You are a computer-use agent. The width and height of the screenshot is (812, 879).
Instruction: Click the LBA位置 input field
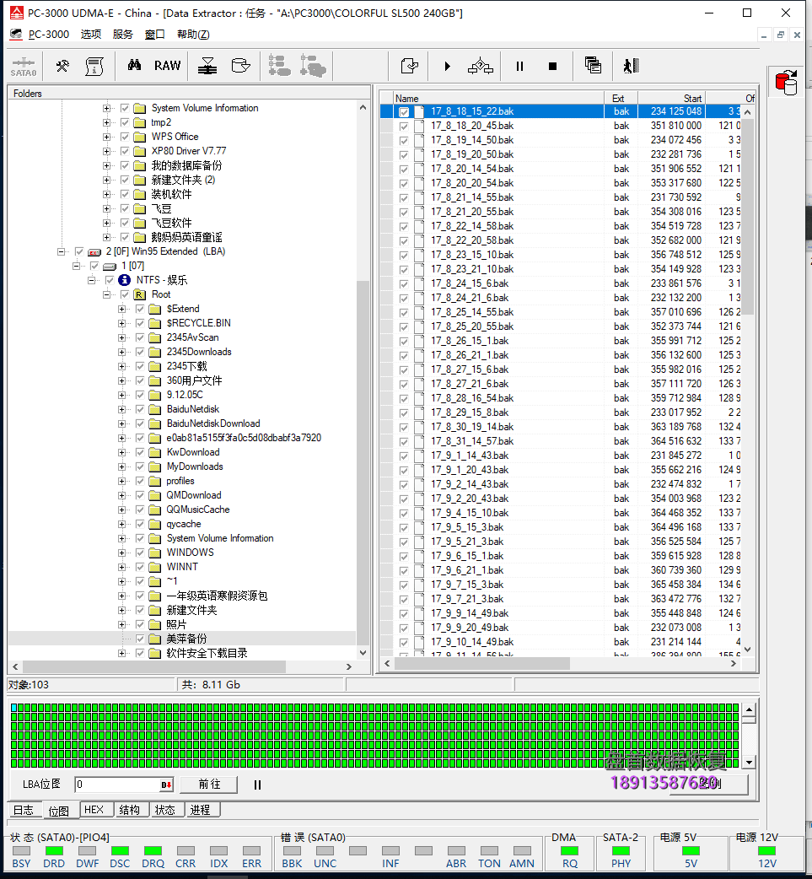click(x=118, y=785)
